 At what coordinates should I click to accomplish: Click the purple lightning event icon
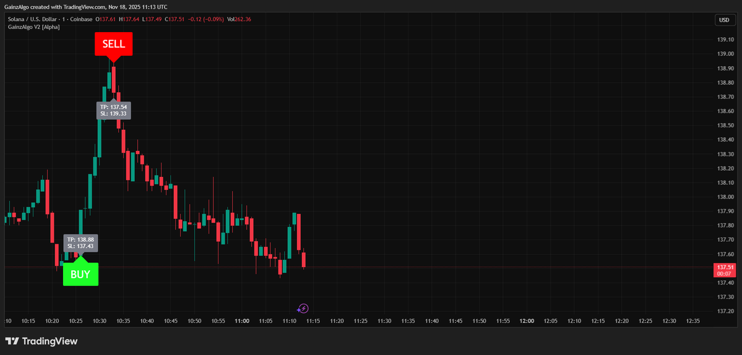[x=303, y=309]
